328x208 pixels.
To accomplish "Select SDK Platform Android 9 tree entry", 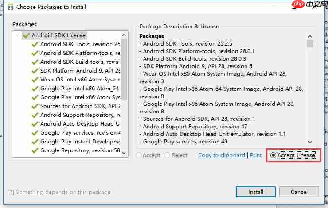I will [80, 71].
